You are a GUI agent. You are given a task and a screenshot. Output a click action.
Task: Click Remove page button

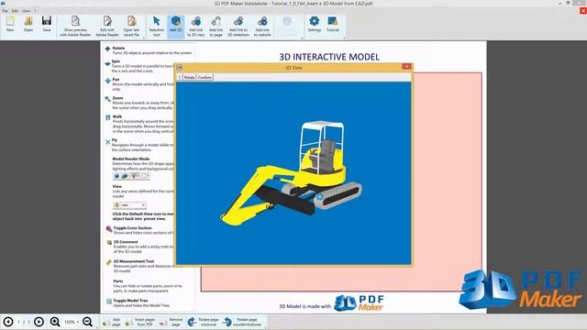pyautogui.click(x=172, y=322)
